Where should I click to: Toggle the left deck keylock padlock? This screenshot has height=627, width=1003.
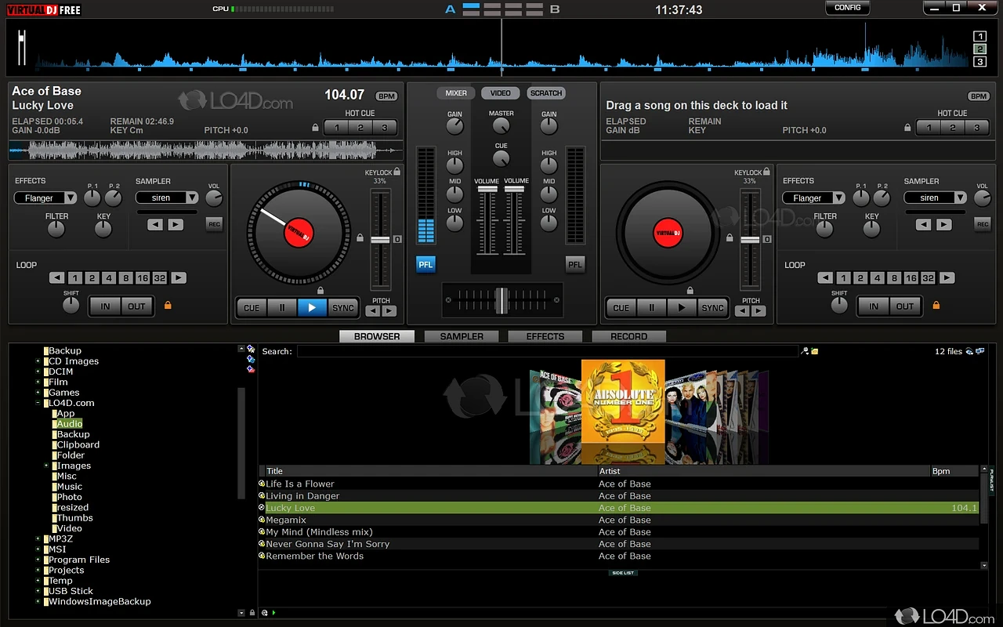coord(397,172)
